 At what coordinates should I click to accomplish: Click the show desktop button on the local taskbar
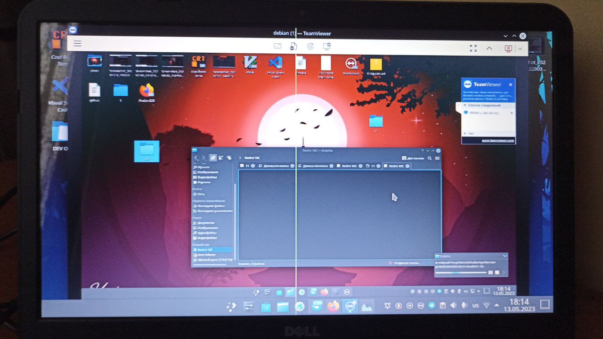(x=545, y=305)
